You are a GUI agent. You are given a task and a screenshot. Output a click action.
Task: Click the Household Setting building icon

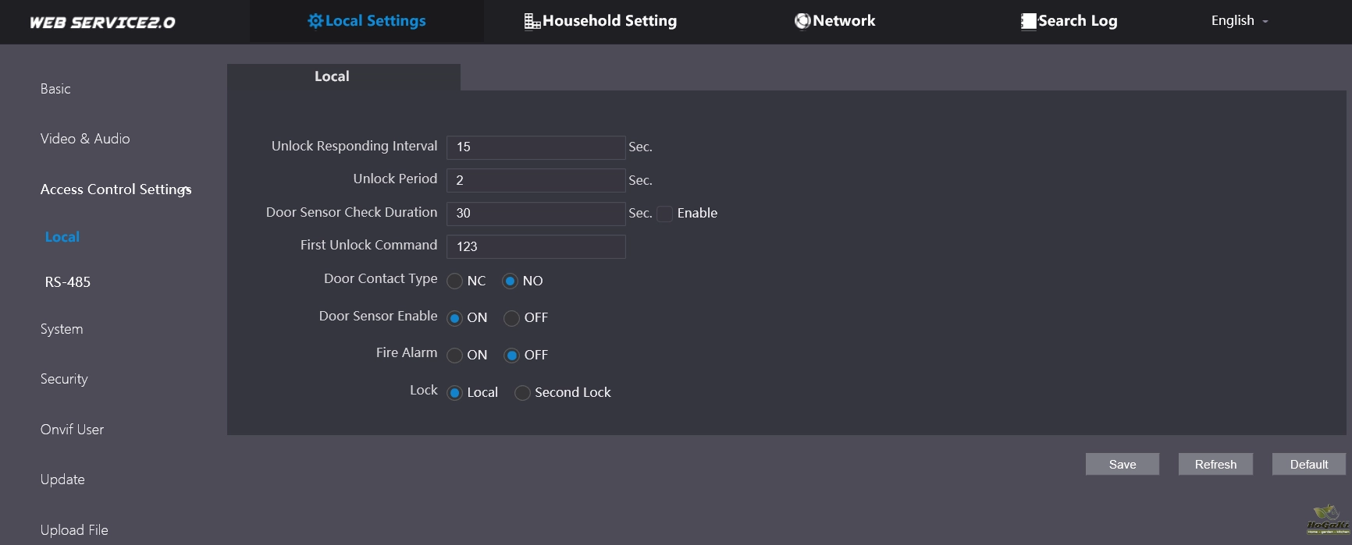coord(532,22)
